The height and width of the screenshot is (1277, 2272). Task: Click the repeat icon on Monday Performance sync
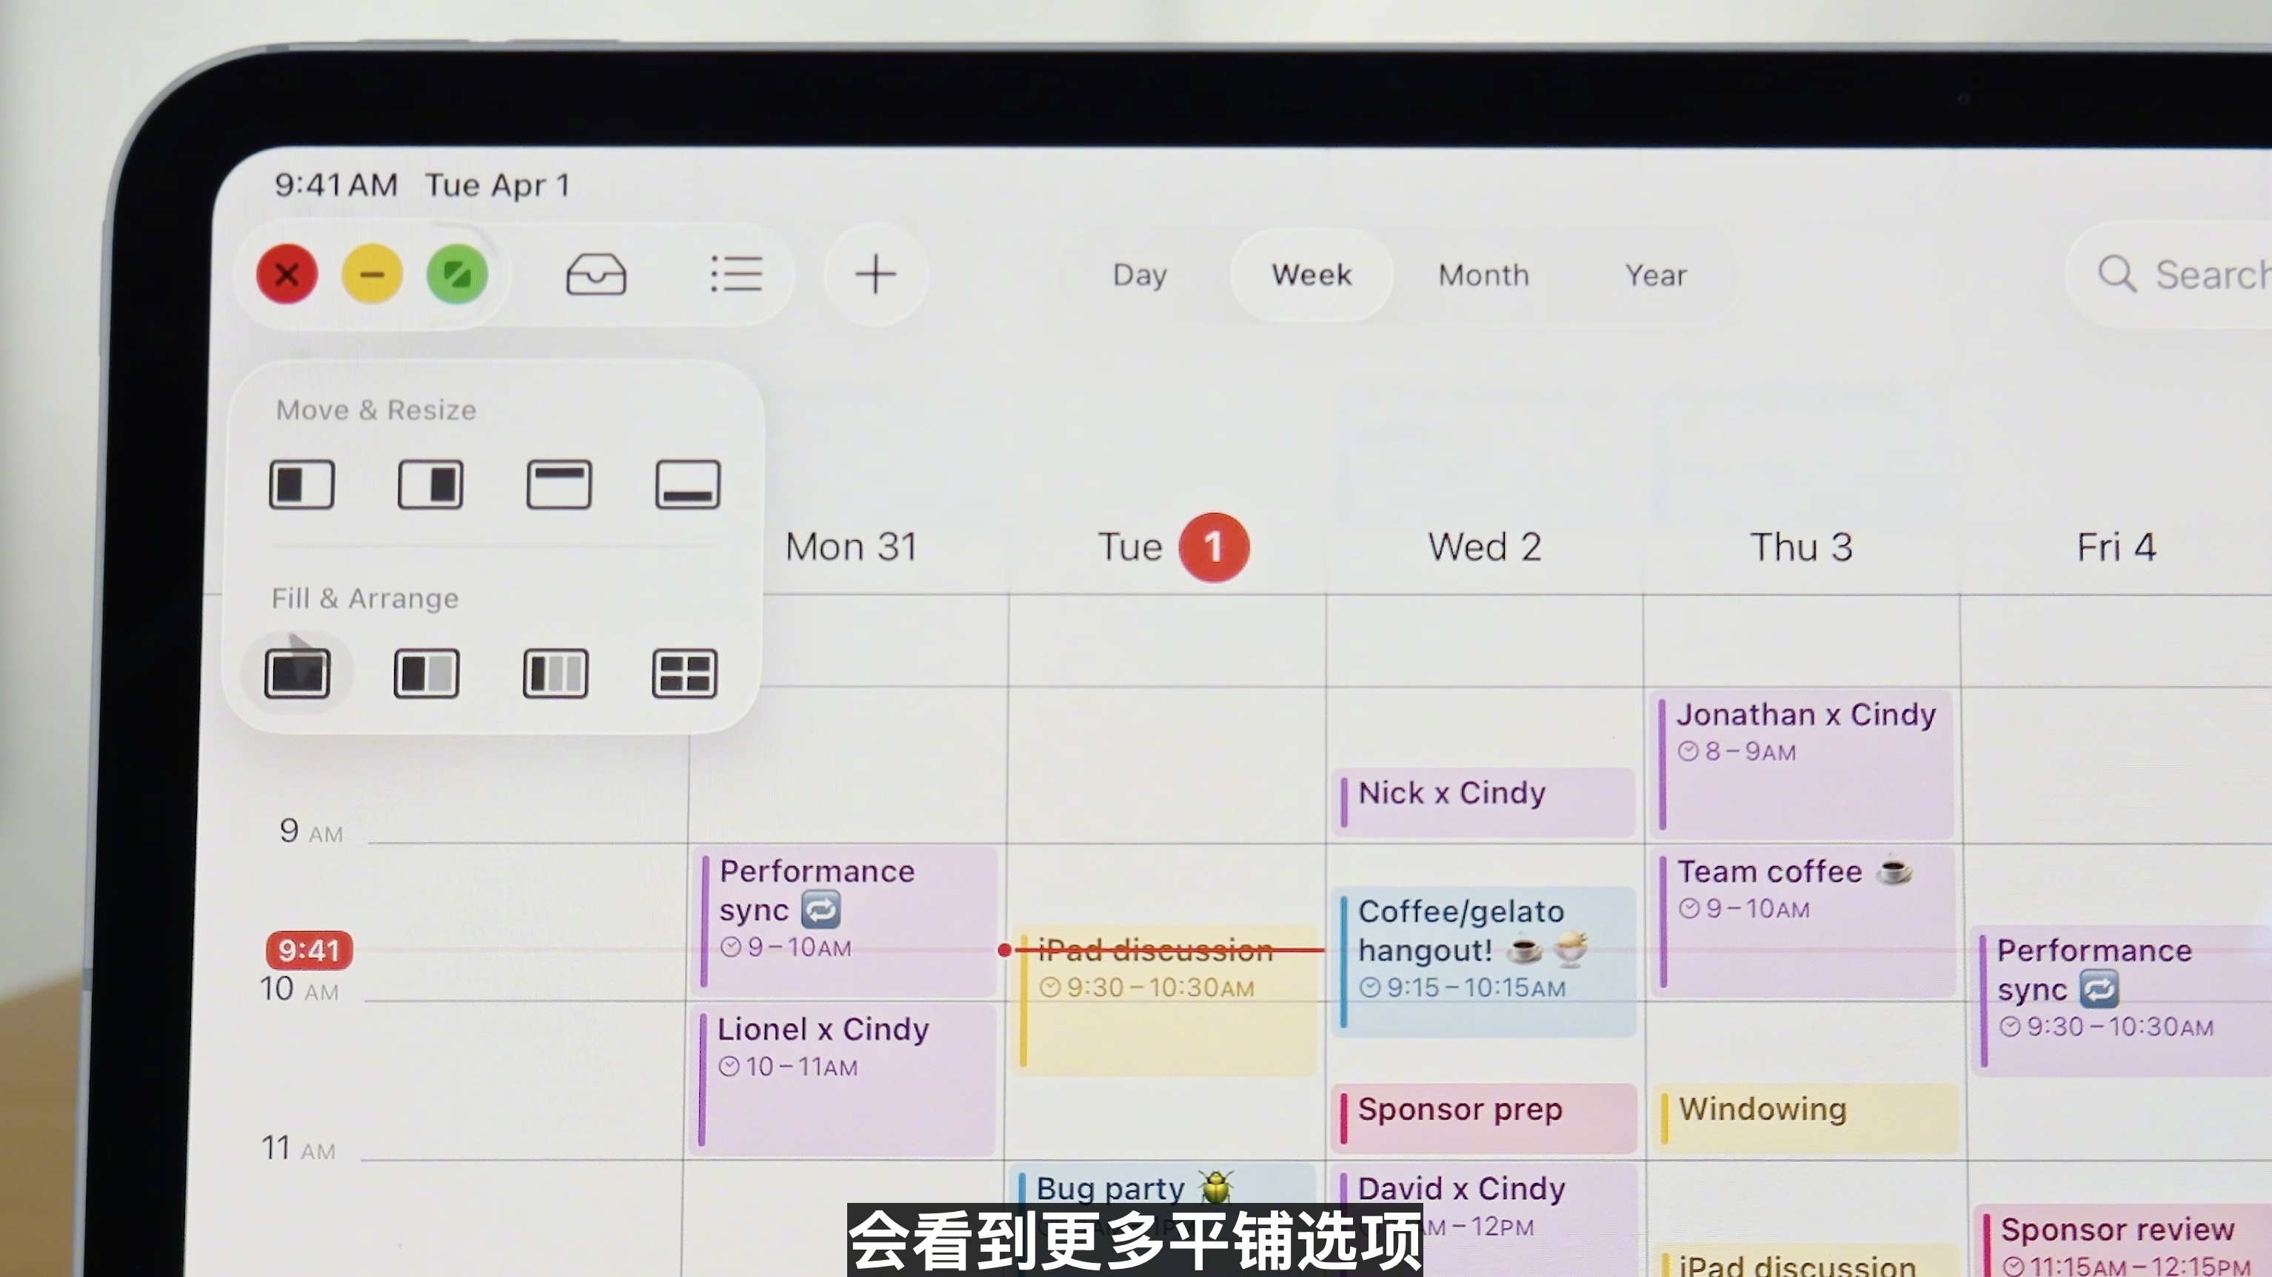click(x=821, y=910)
